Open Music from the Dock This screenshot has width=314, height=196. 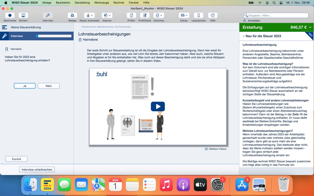(x=166, y=184)
